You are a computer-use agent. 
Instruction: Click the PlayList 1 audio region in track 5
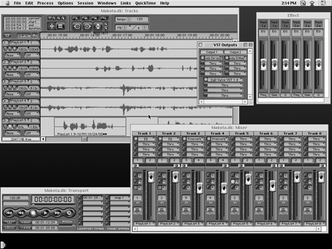pyautogui.click(x=90, y=127)
